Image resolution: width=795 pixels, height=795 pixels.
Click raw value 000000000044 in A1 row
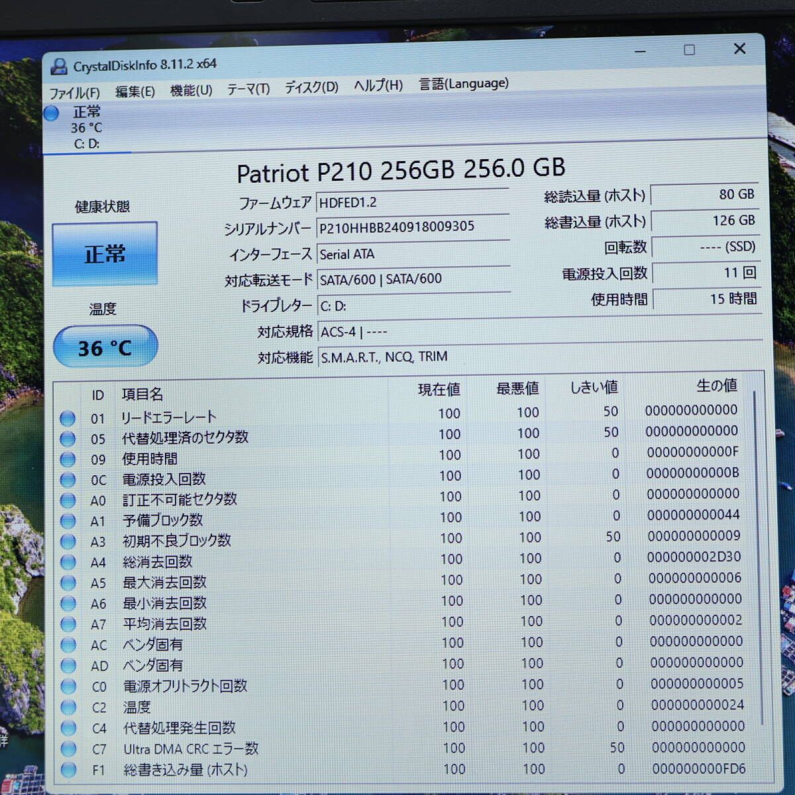pyautogui.click(x=693, y=515)
